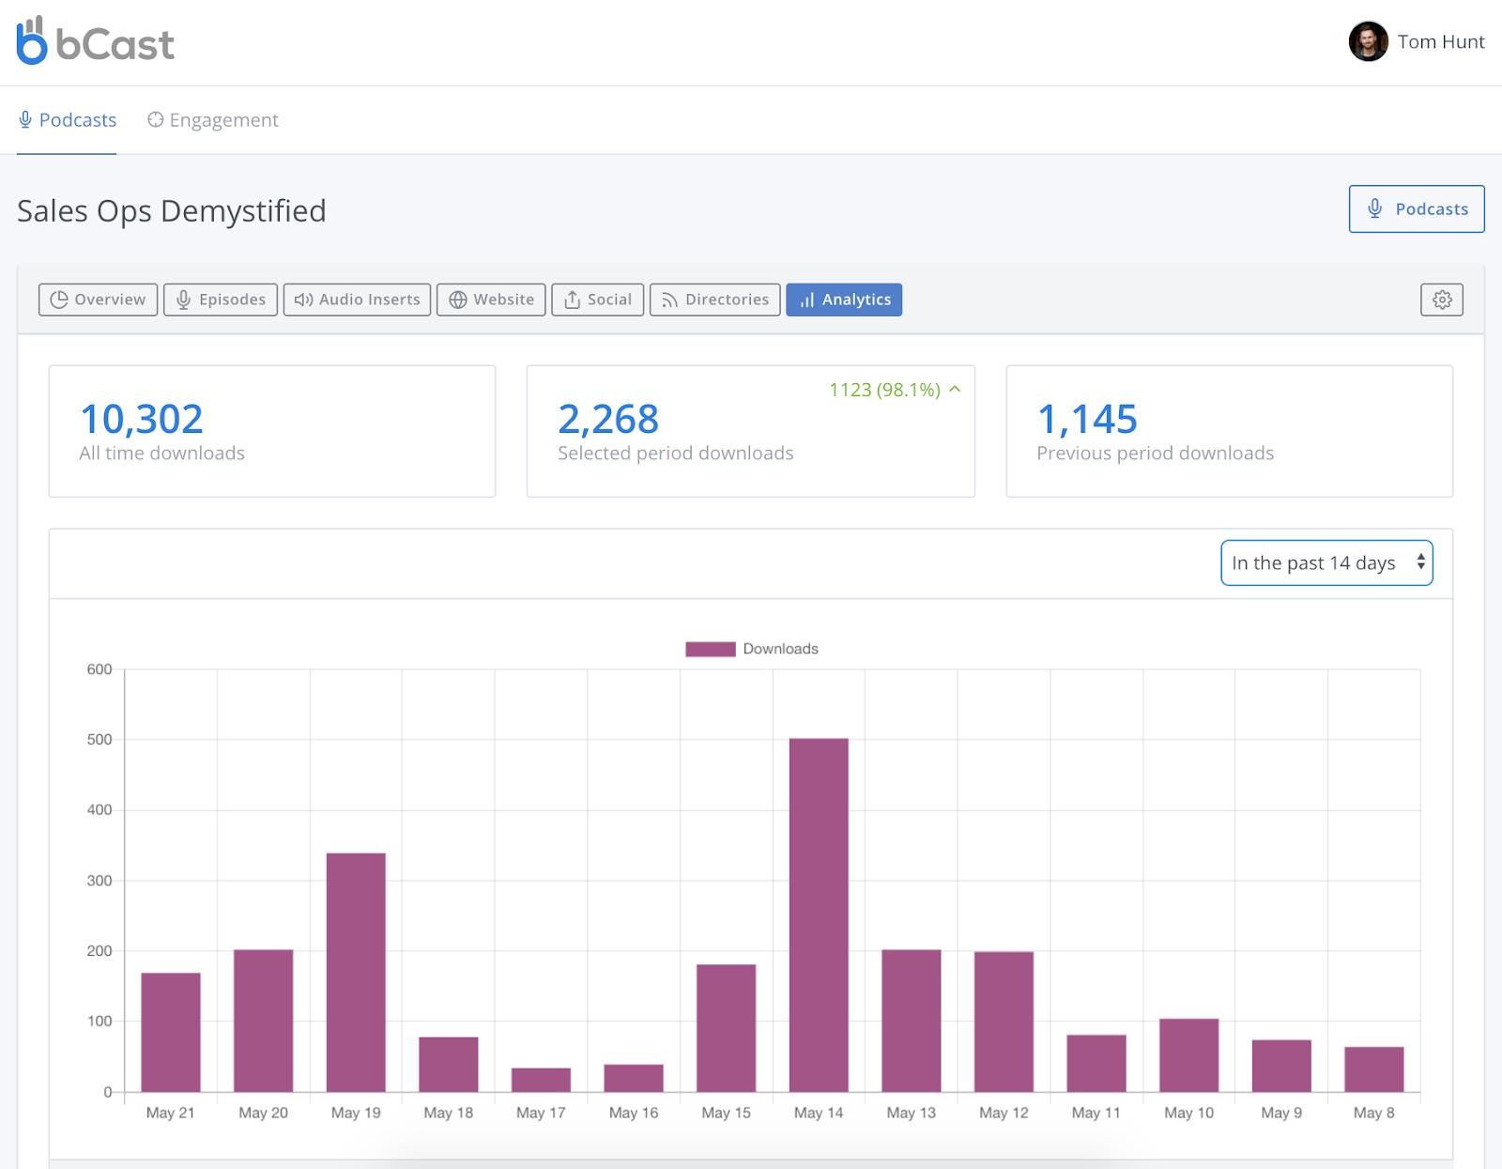
Task: Click the May 17 bar in chart
Action: pyautogui.click(x=542, y=1080)
